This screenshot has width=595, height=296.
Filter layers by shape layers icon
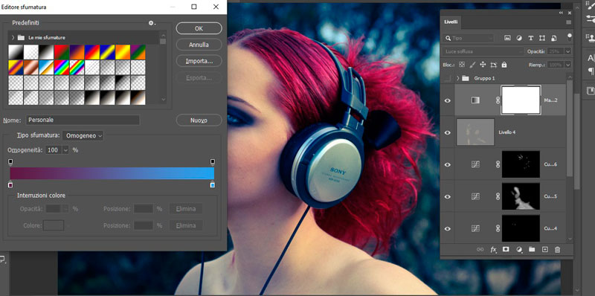542,38
